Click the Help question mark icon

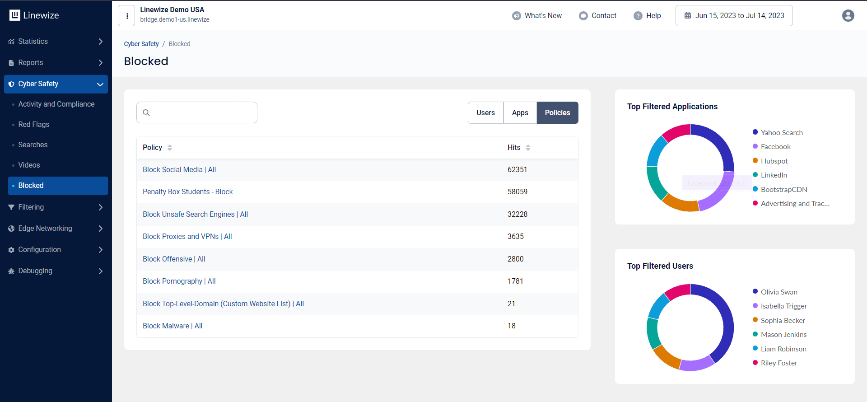(x=638, y=16)
